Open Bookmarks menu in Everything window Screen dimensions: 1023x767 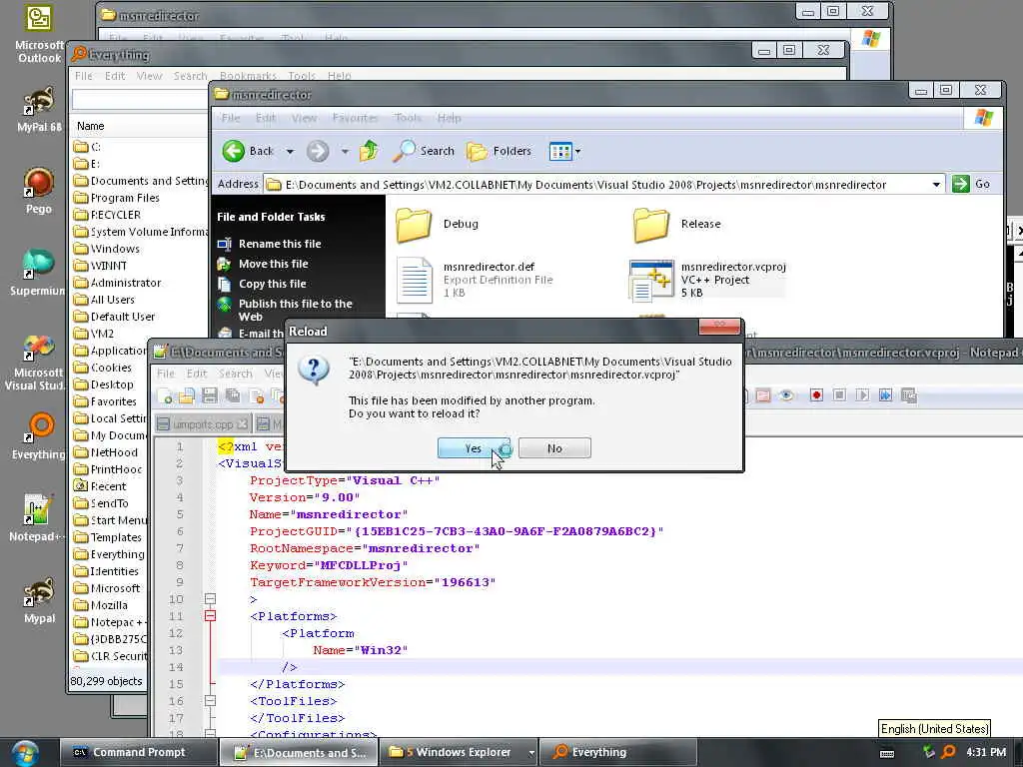pyautogui.click(x=248, y=76)
